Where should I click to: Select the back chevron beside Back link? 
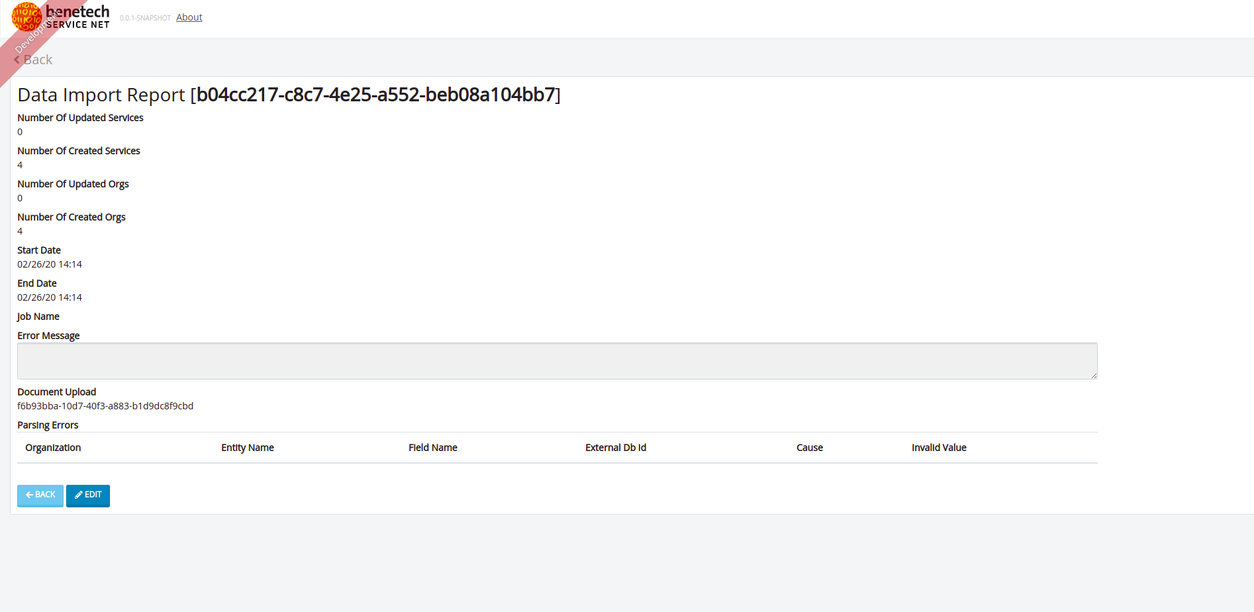(17, 60)
